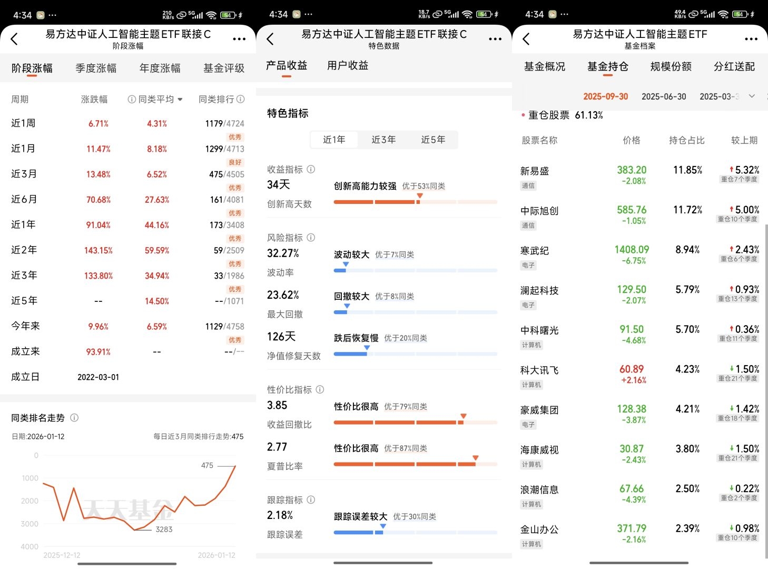This screenshot has width=768, height=569.
Task: Open the 基金概况 tab
Action: (x=545, y=66)
